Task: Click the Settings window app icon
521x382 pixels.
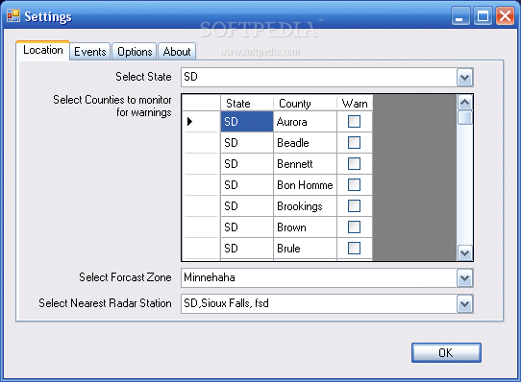Action: 13,15
